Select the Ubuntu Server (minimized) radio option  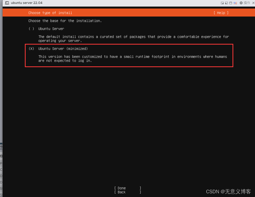click(x=31, y=49)
